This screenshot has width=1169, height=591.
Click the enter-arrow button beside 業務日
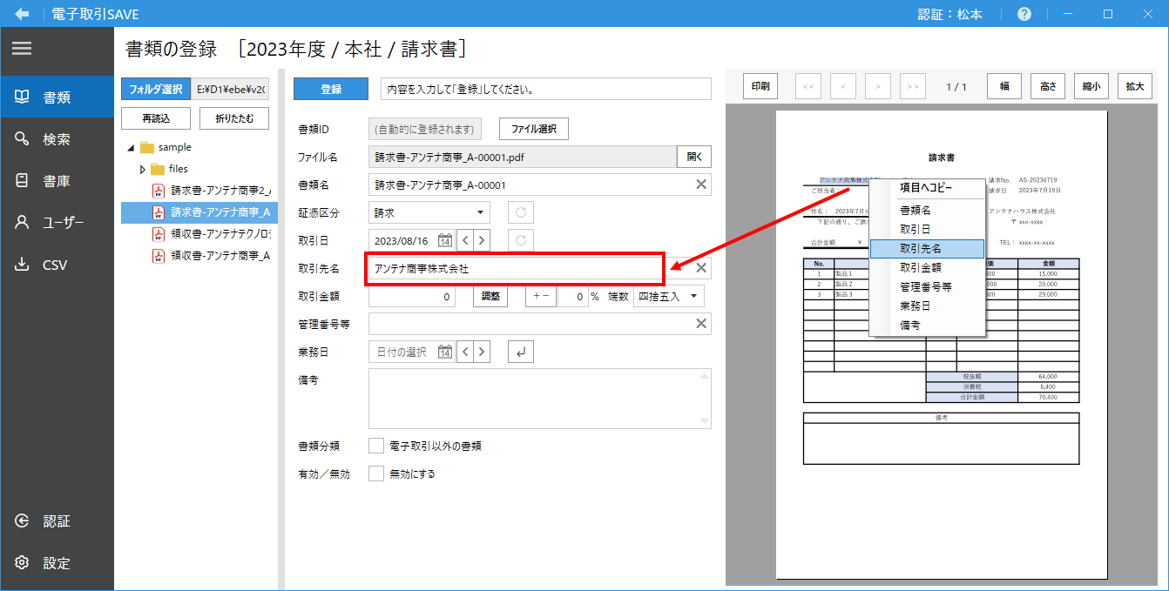click(520, 352)
